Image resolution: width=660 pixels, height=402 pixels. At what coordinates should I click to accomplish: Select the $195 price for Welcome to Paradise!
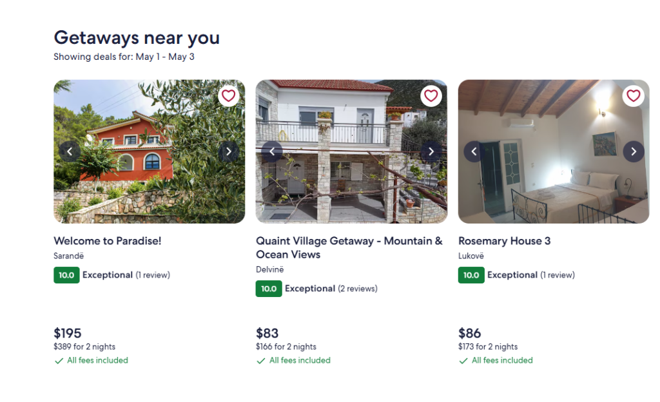[68, 333]
